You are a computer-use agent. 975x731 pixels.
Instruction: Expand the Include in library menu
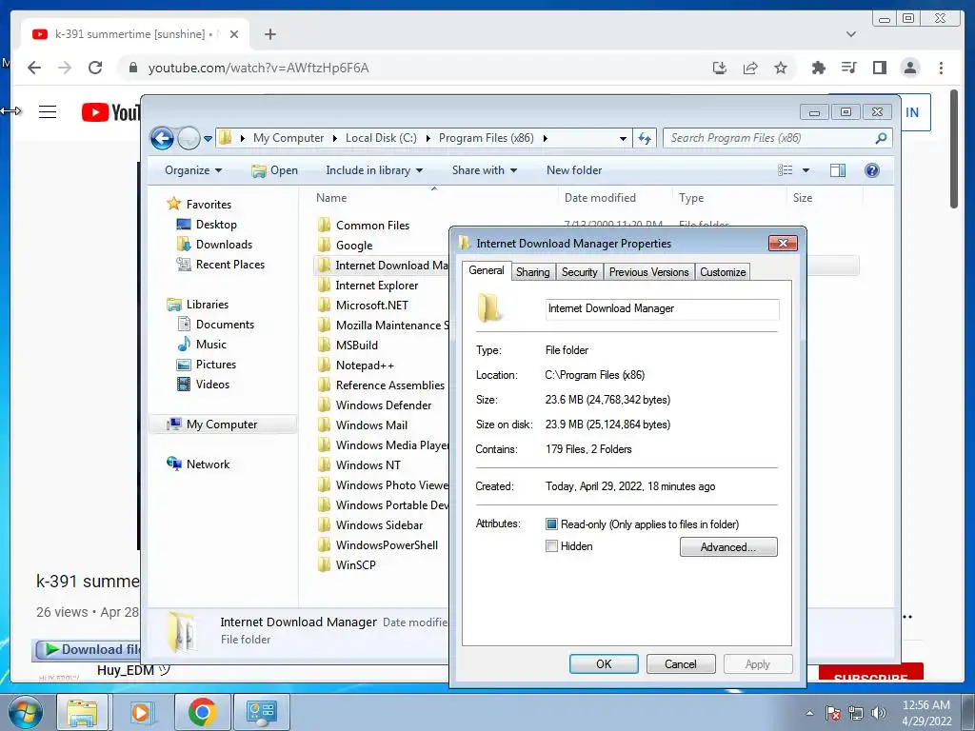(x=374, y=170)
